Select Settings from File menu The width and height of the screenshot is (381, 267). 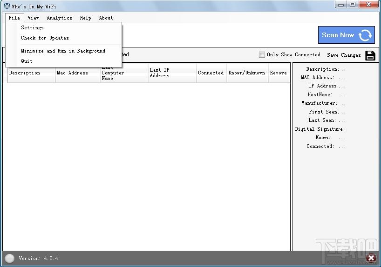click(64, 27)
